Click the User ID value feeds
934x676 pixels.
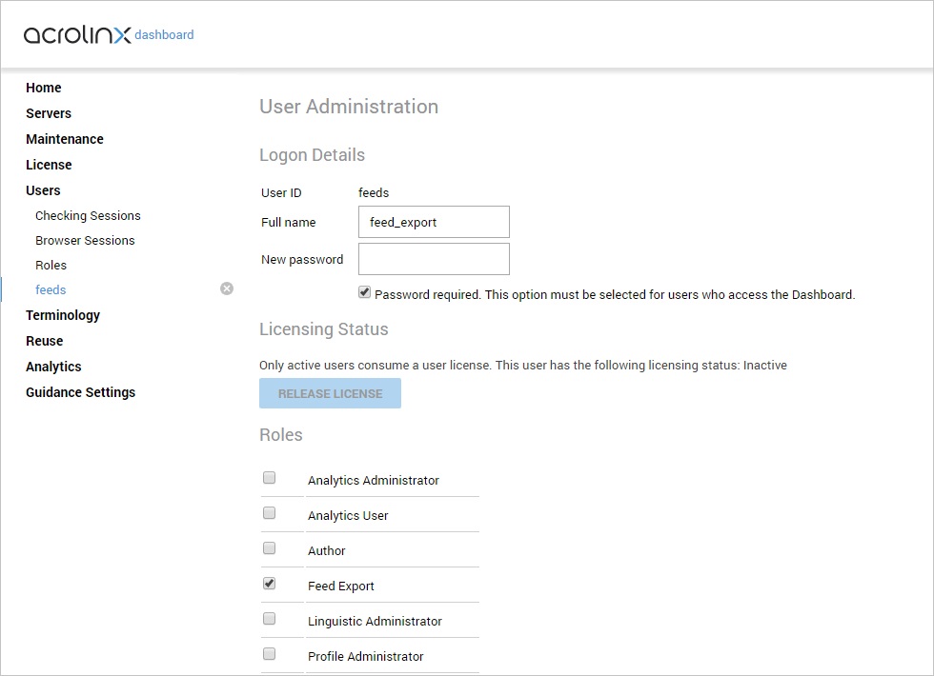click(374, 192)
